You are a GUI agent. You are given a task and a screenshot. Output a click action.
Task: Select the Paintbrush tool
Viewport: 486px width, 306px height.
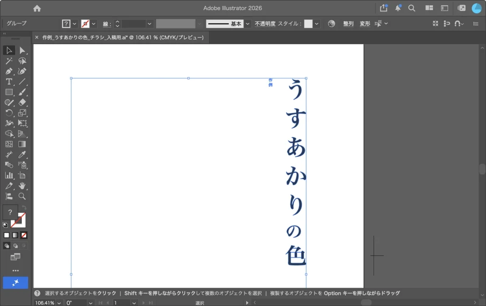coord(22,92)
